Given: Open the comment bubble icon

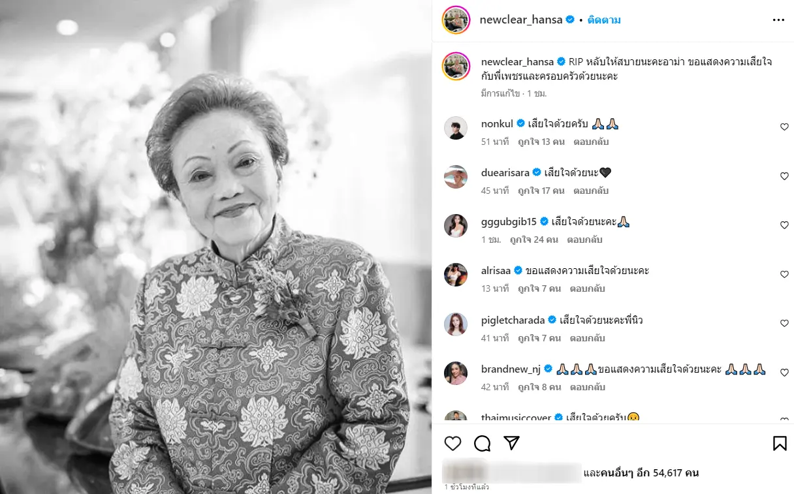Looking at the screenshot, I should coord(482,444).
